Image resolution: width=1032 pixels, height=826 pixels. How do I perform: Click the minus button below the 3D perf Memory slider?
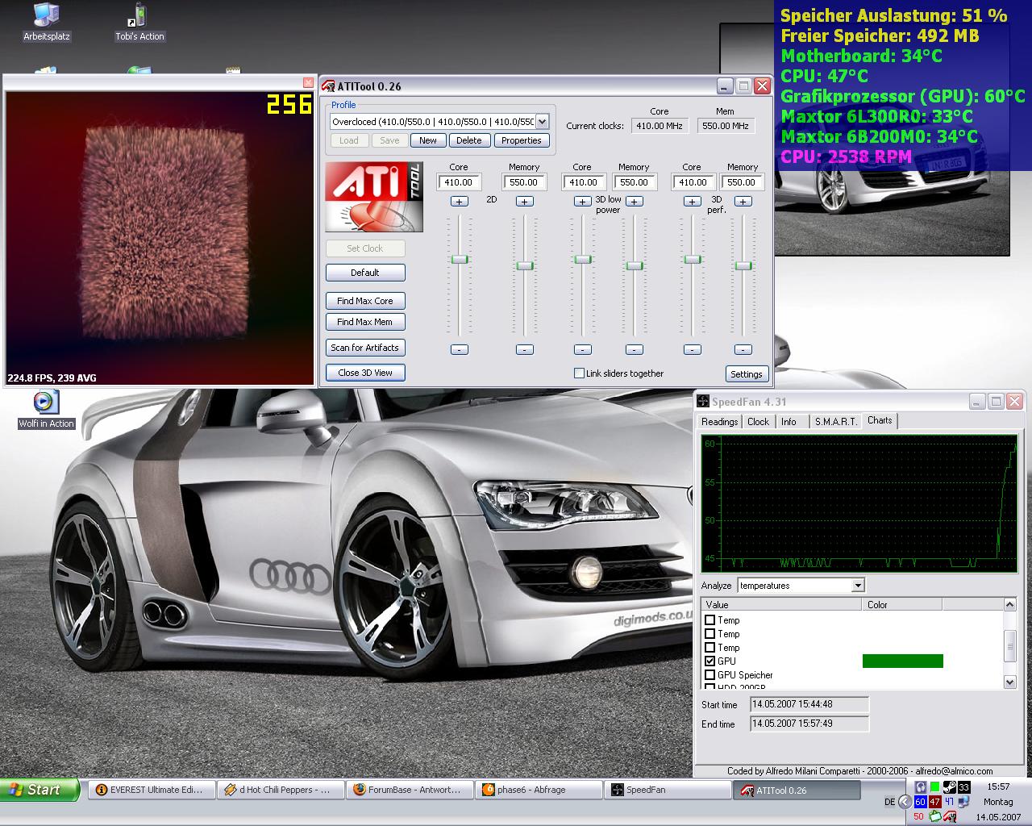[x=743, y=349]
